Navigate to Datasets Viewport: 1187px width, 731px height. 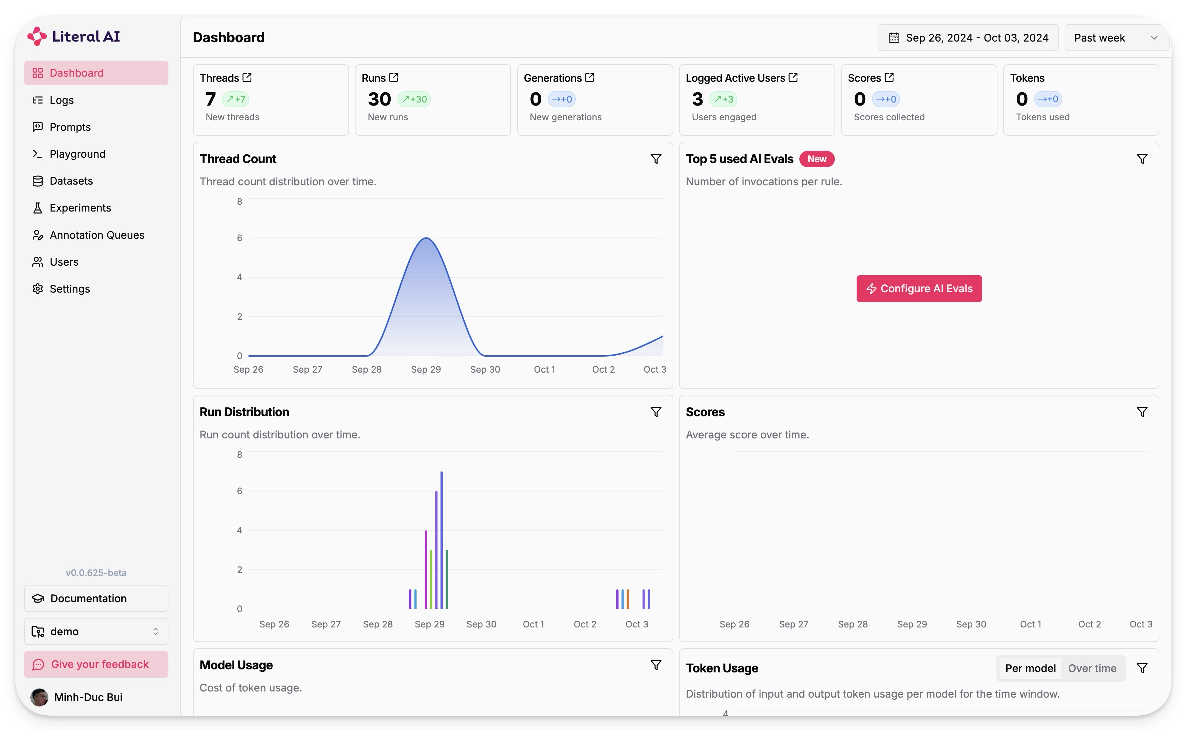tap(96, 181)
